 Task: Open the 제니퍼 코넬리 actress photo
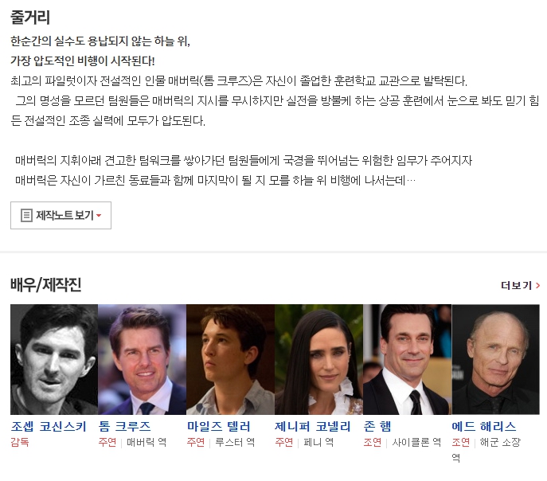318,359
